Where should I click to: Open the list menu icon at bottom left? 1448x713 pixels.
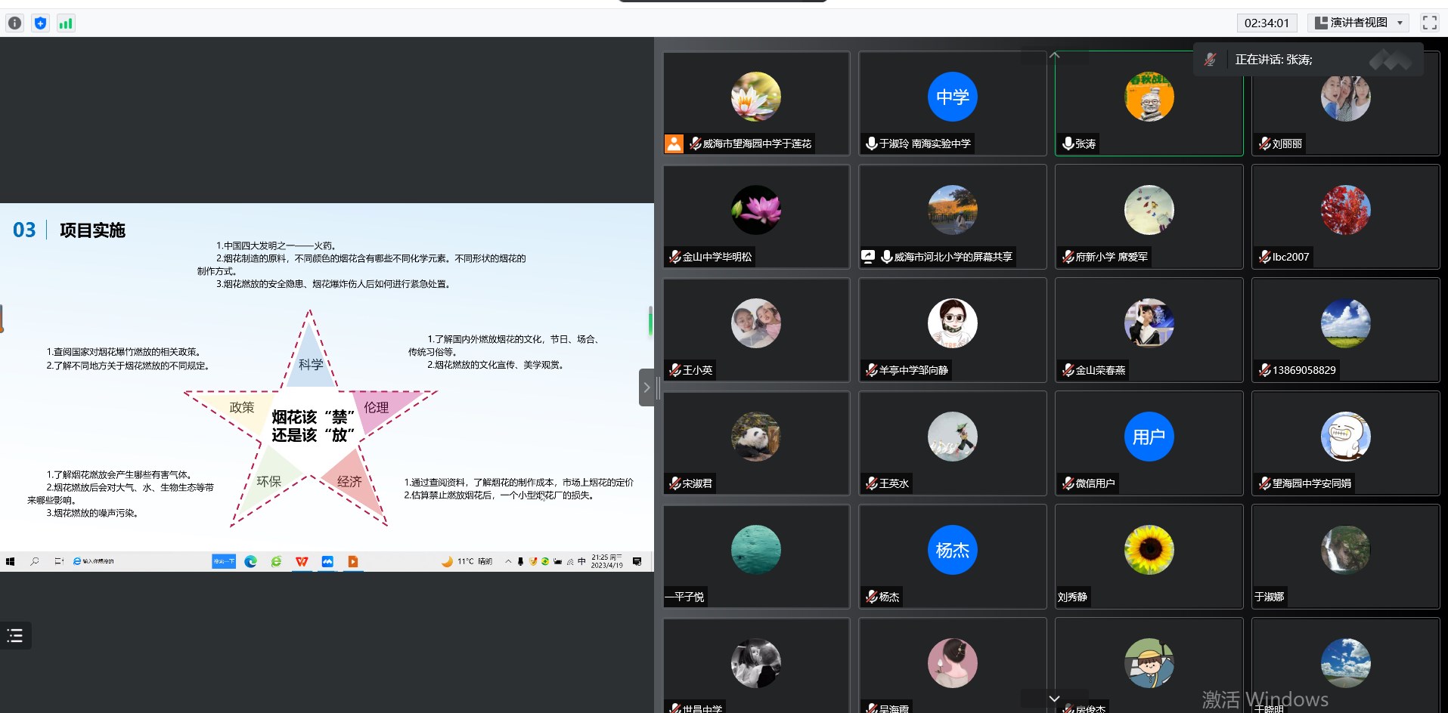[15, 636]
